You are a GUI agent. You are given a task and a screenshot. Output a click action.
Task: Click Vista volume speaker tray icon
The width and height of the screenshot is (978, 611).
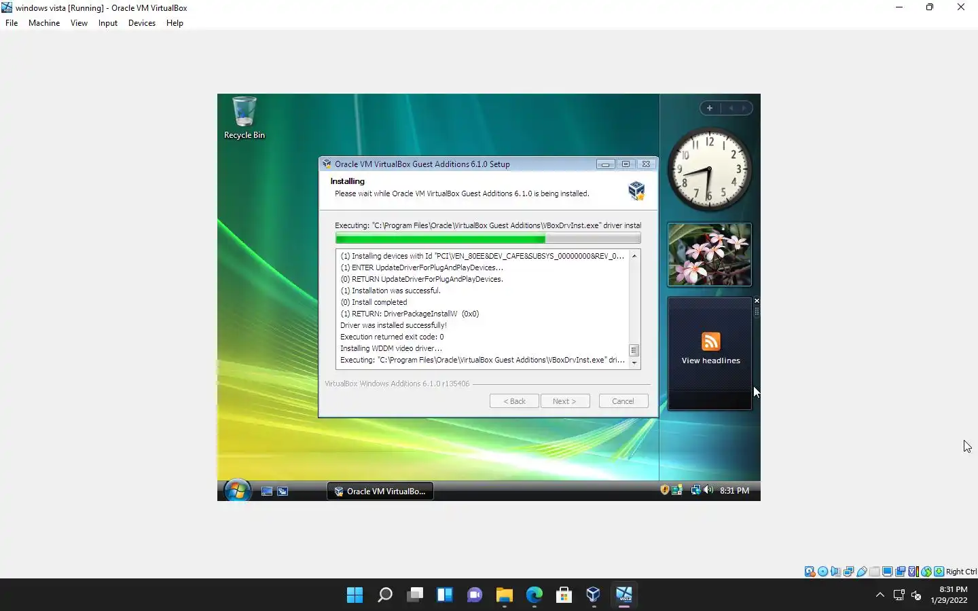[x=708, y=489]
